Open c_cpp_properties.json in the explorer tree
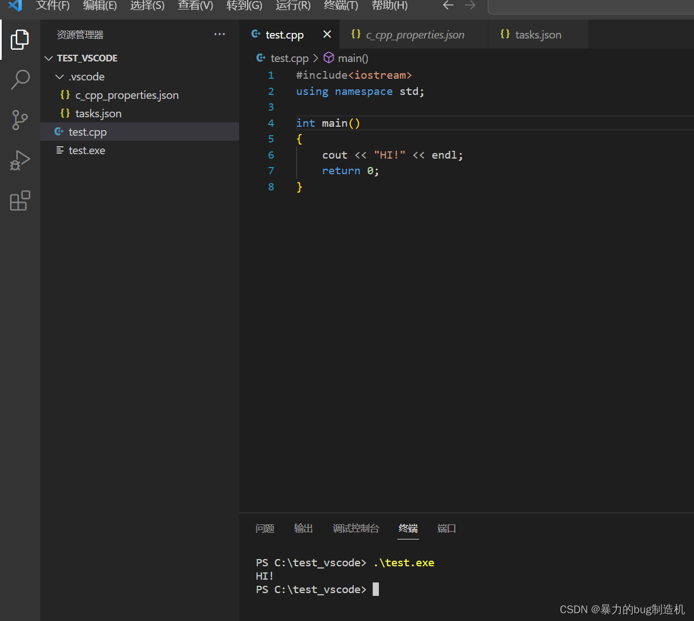Screen dimensions: 694x621 (140, 95)
